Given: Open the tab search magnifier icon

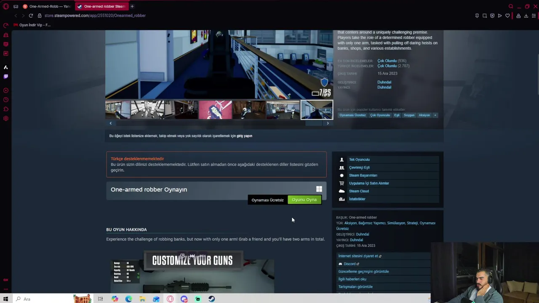Looking at the screenshot, I should click(x=511, y=6).
